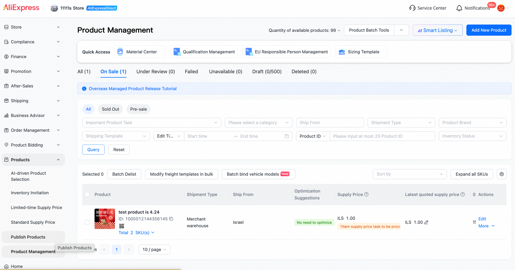
Task: Switch to the Draft (0/500) tab
Action: coord(267,71)
